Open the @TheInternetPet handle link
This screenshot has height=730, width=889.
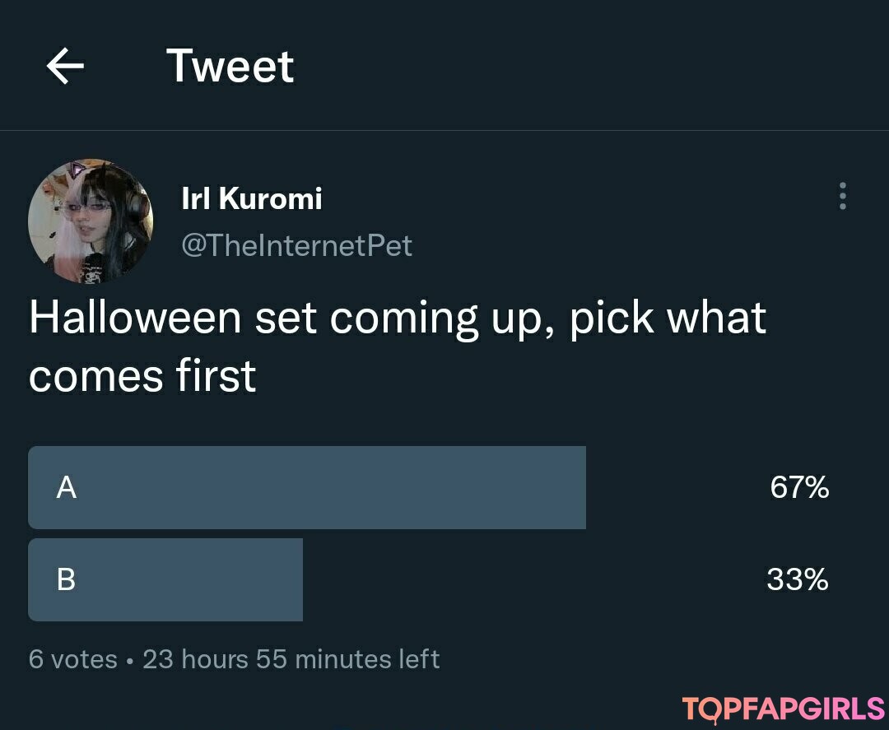pyautogui.click(x=296, y=245)
